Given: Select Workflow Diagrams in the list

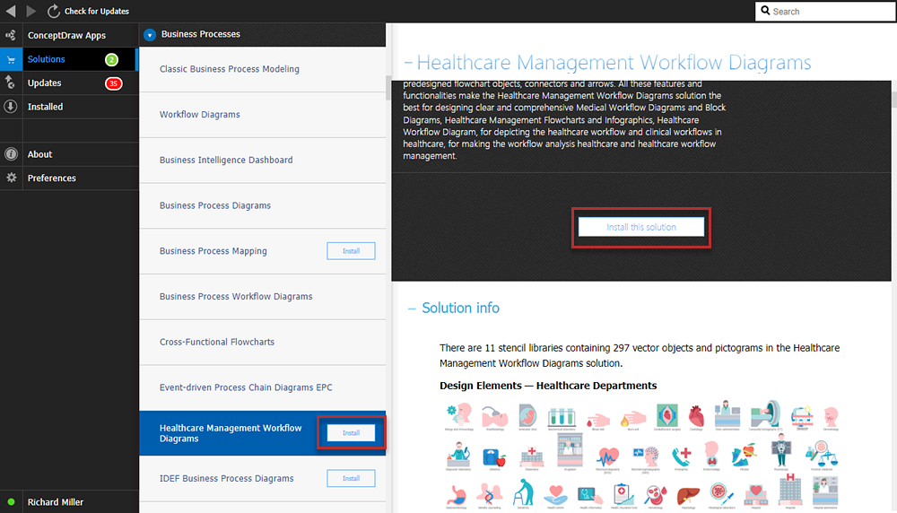Looking at the screenshot, I should click(x=263, y=115).
